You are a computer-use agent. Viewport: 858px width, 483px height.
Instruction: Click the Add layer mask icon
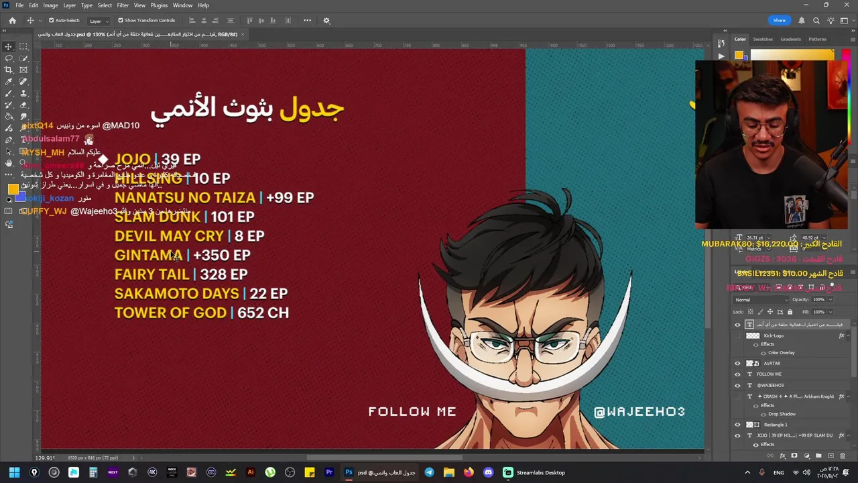pyautogui.click(x=794, y=456)
